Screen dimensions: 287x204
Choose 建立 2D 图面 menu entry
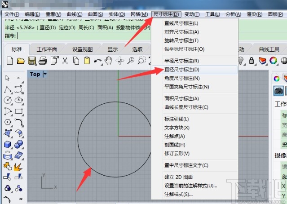pos(194,177)
